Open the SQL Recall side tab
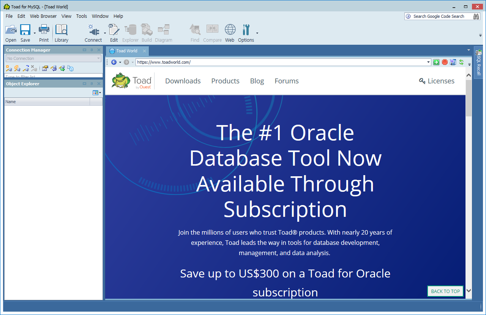 pos(478,62)
